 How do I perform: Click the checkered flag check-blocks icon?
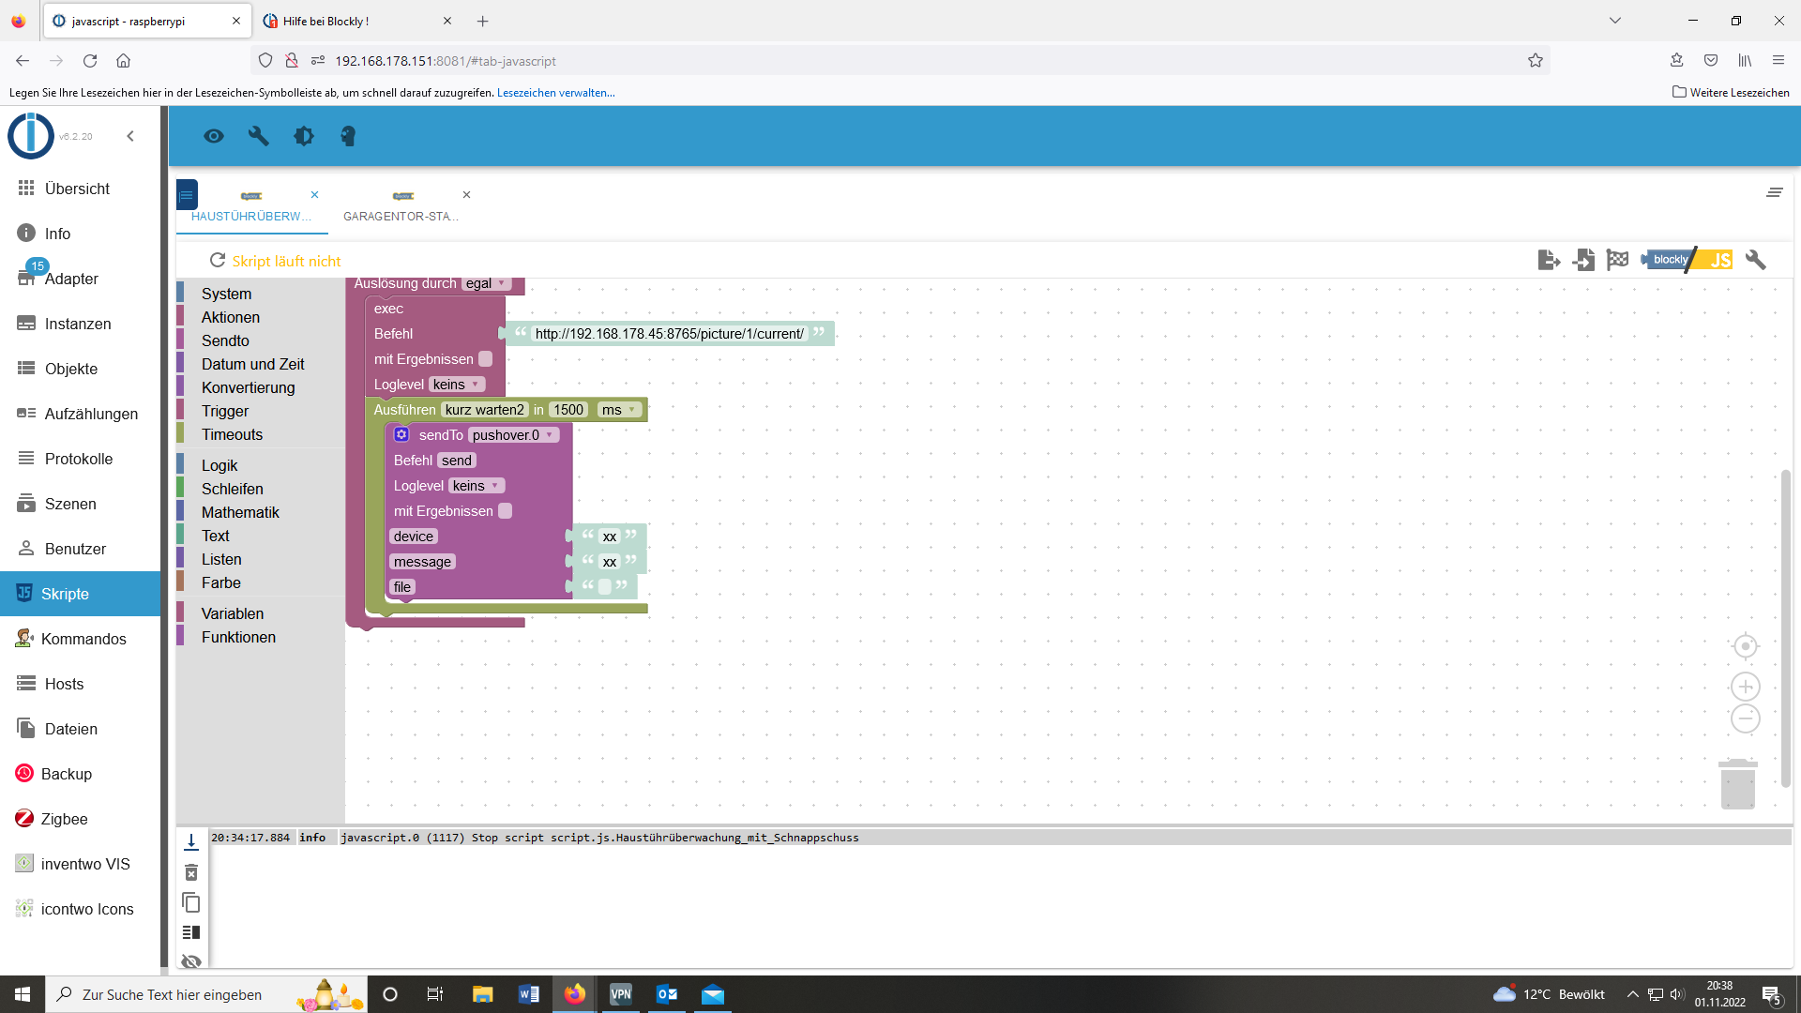(1617, 261)
